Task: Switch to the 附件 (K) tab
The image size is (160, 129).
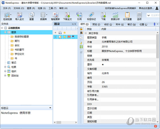Action: click(x=120, y=24)
